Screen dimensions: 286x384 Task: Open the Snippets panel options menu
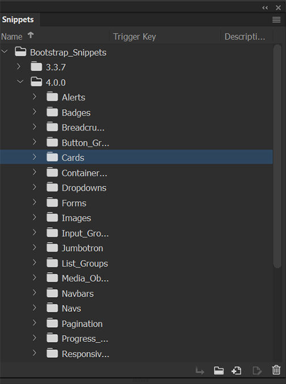276,20
